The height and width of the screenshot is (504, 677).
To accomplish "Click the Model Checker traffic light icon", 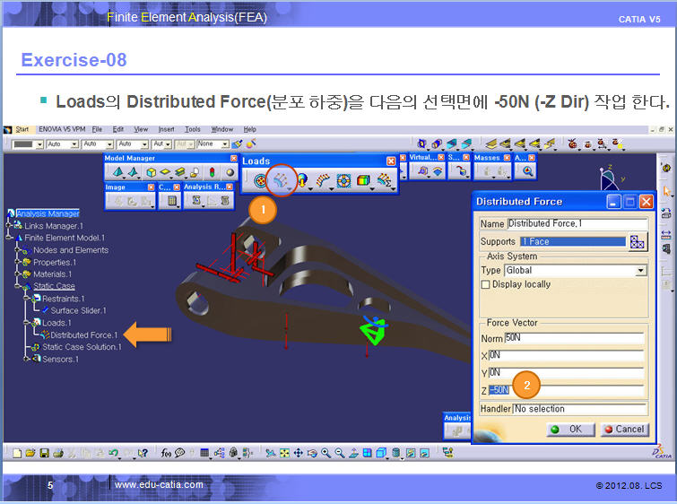I will click(x=212, y=173).
